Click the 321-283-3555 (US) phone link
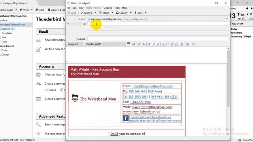This screenshot has height=142, width=253. (x=135, y=97)
